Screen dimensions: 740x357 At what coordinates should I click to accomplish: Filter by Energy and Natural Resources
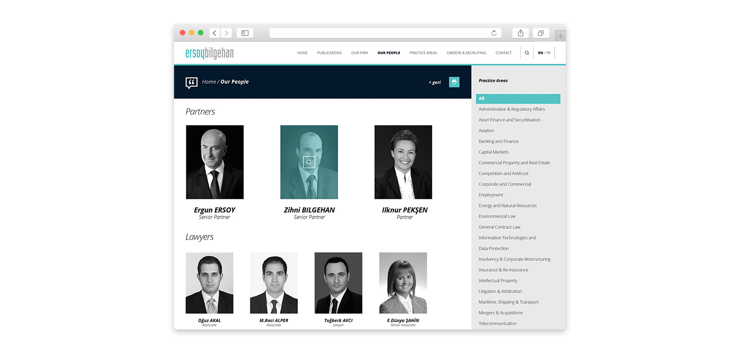click(x=507, y=205)
